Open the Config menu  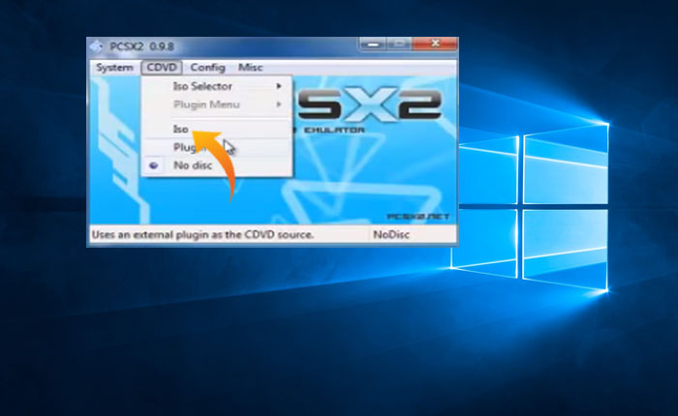click(x=207, y=68)
